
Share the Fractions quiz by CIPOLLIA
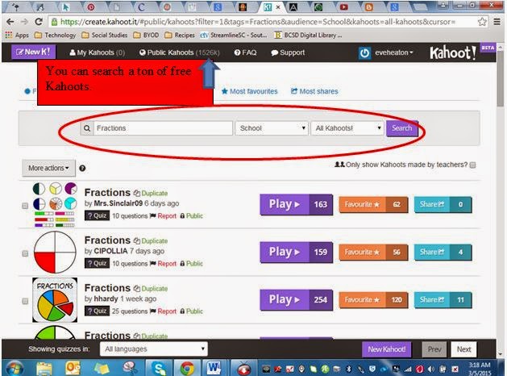pyautogui.click(x=443, y=252)
